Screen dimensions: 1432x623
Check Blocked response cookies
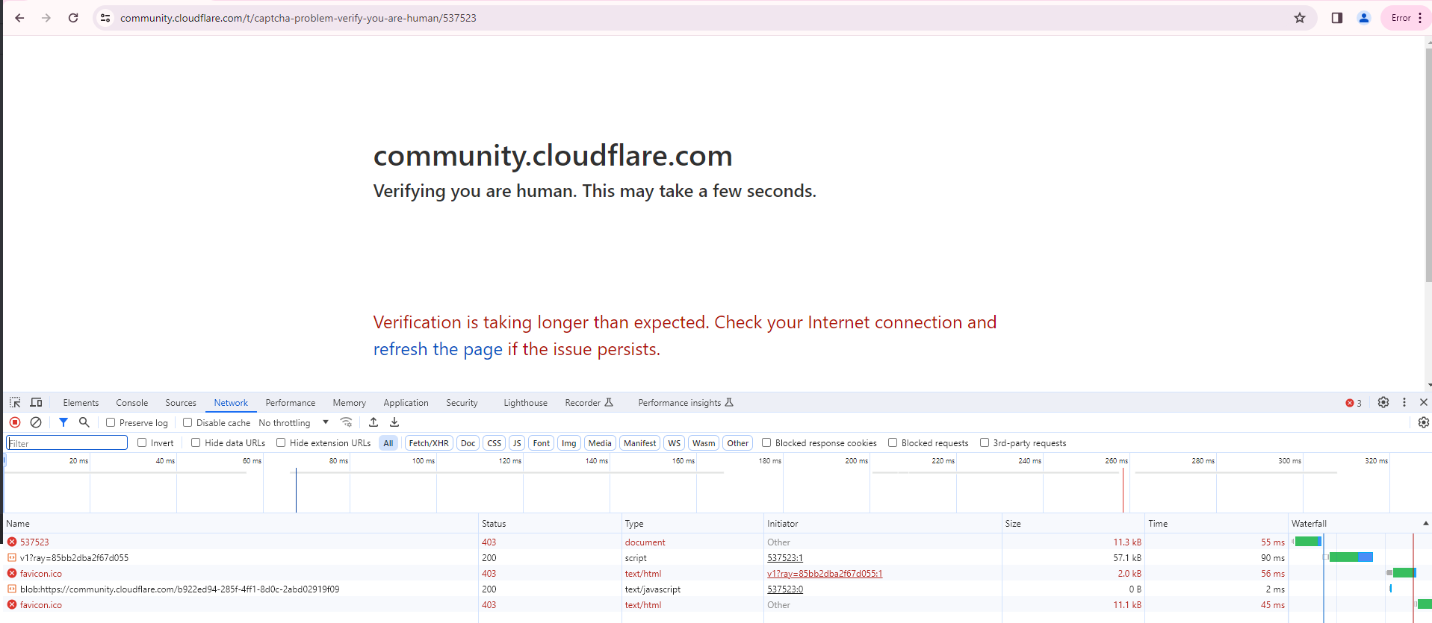coord(766,442)
